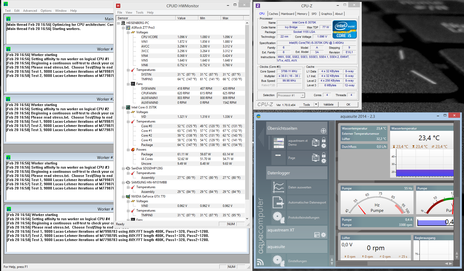Click save icon on aquastream XT header
Image resolution: width=464 pixels, height=271 pixels.
[x=317, y=235]
